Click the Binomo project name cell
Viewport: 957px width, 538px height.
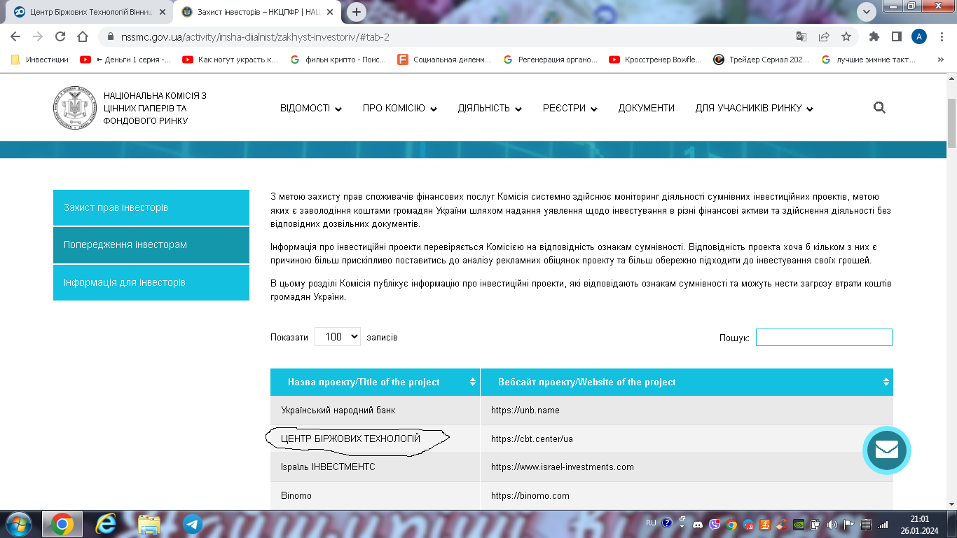pos(376,495)
